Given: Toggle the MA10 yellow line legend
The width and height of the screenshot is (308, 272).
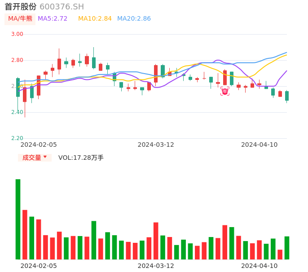Looking at the screenshot, I should 95,19.
